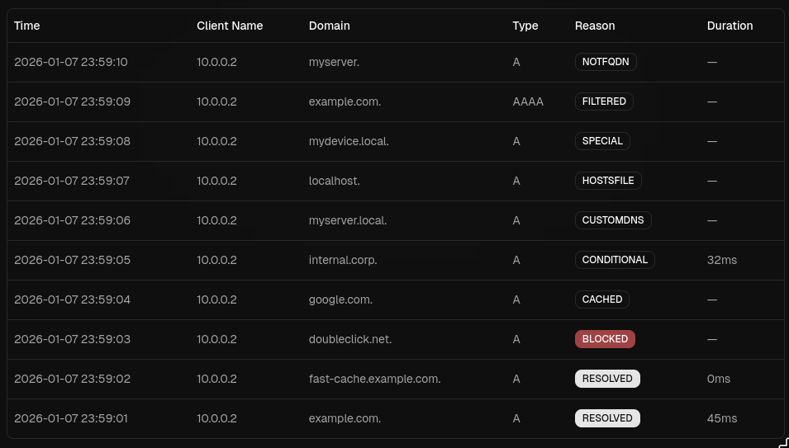The image size is (789, 448).
Task: Click type A in internal.corp. row
Action: pos(516,260)
